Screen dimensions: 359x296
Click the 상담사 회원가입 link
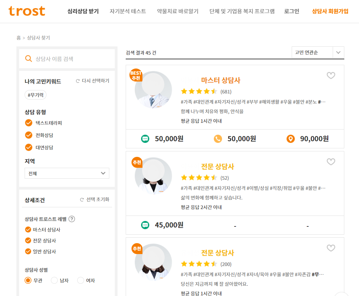coord(330,11)
